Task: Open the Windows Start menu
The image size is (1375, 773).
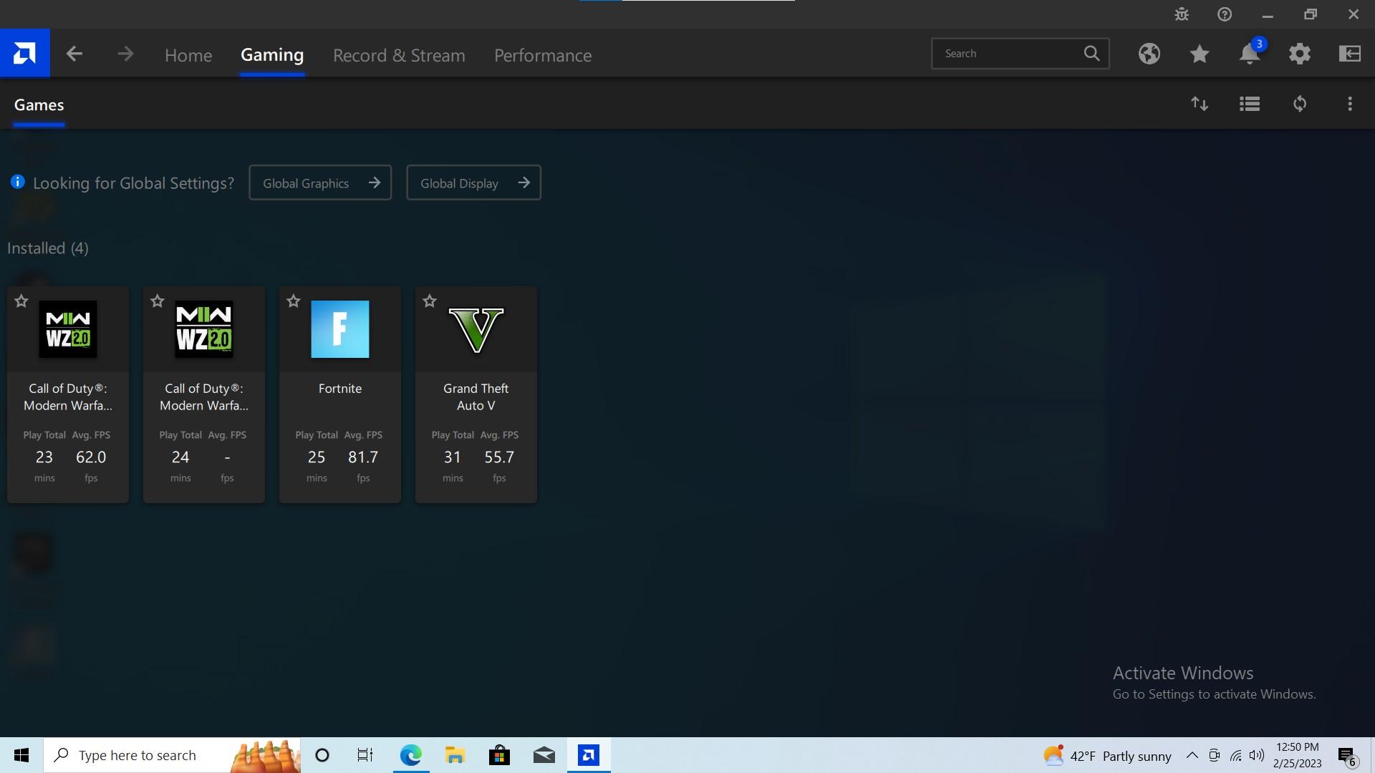Action: 21,755
